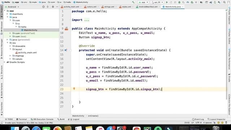Viewport: 231px width, 130px height.
Task: Open the Terminal tool window
Action: (x=22, y=119)
